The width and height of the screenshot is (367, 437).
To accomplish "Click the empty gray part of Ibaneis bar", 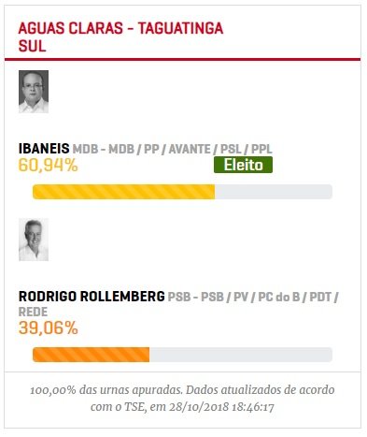I will click(274, 192).
